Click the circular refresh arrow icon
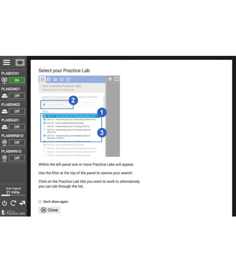The height and width of the screenshot is (272, 236). [13, 203]
